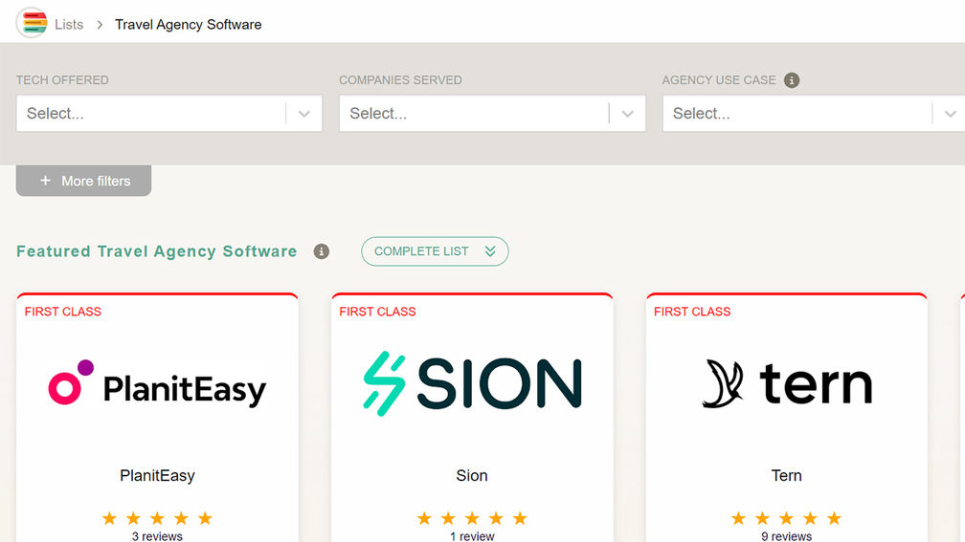Click the Tern product name
This screenshot has height=542, width=965.
tap(787, 476)
